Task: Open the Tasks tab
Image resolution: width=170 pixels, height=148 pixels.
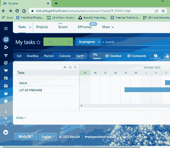Action: (x=22, y=27)
